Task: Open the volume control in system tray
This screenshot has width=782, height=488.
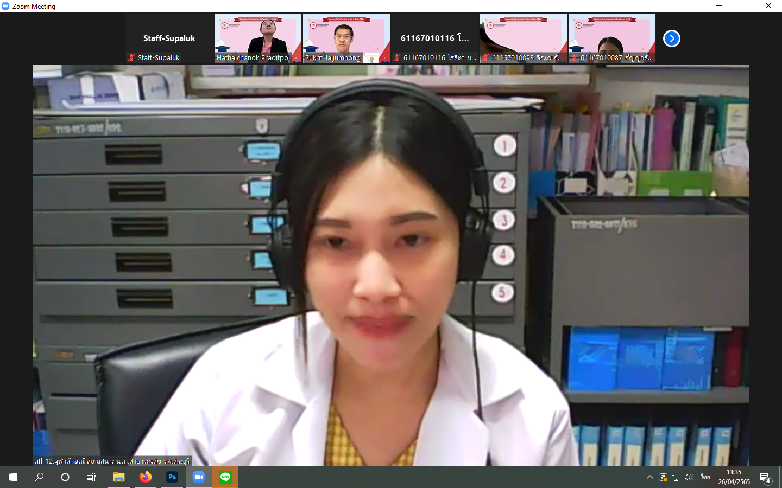Action: pos(689,477)
